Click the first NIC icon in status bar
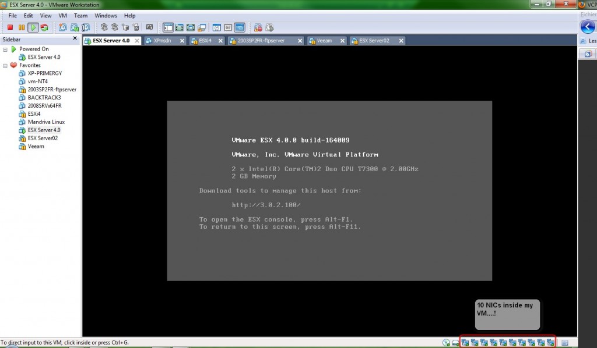 point(466,343)
